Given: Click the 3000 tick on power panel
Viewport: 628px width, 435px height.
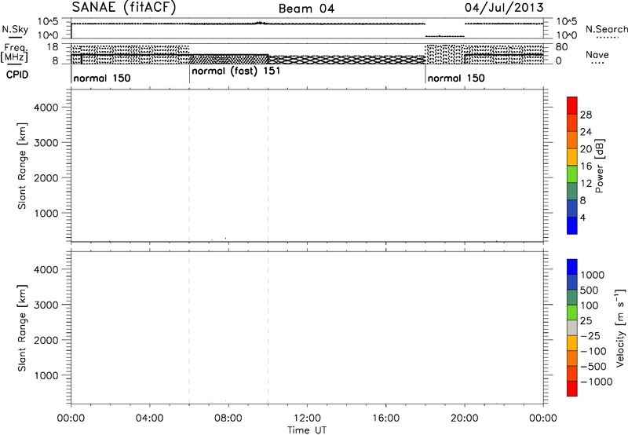Looking at the screenshot, I should [x=46, y=143].
